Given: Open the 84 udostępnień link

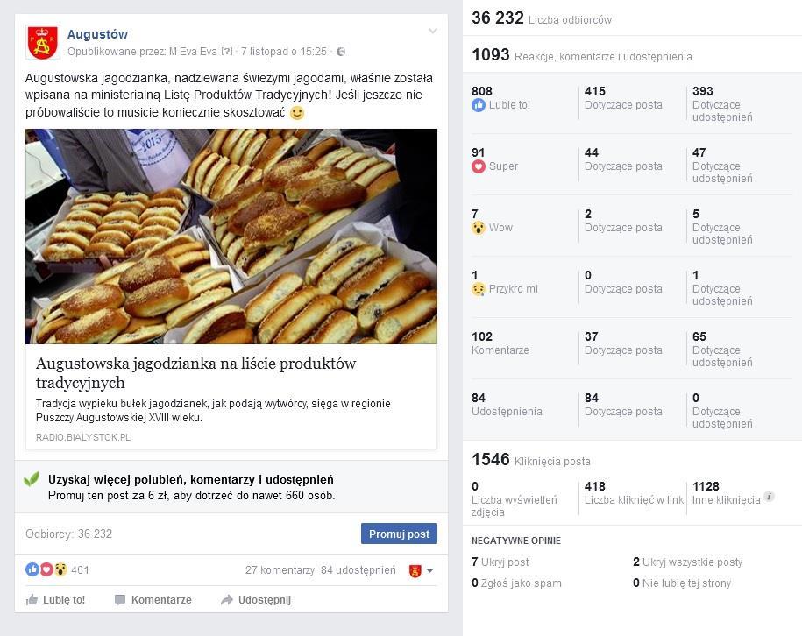Looking at the screenshot, I should coord(358,570).
